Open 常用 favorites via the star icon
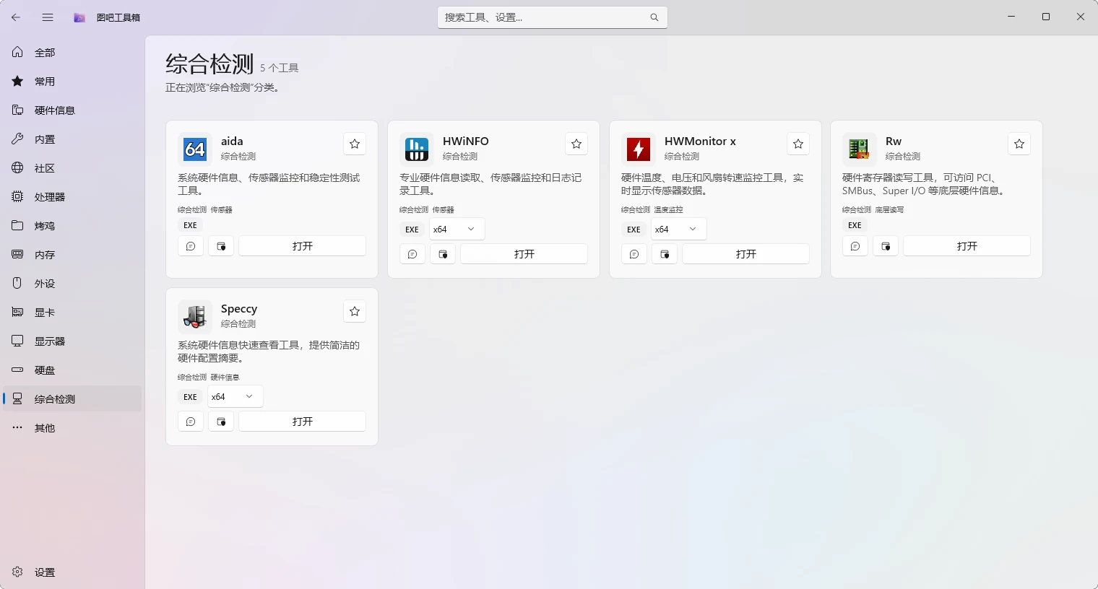The height and width of the screenshot is (589, 1098). 17,81
